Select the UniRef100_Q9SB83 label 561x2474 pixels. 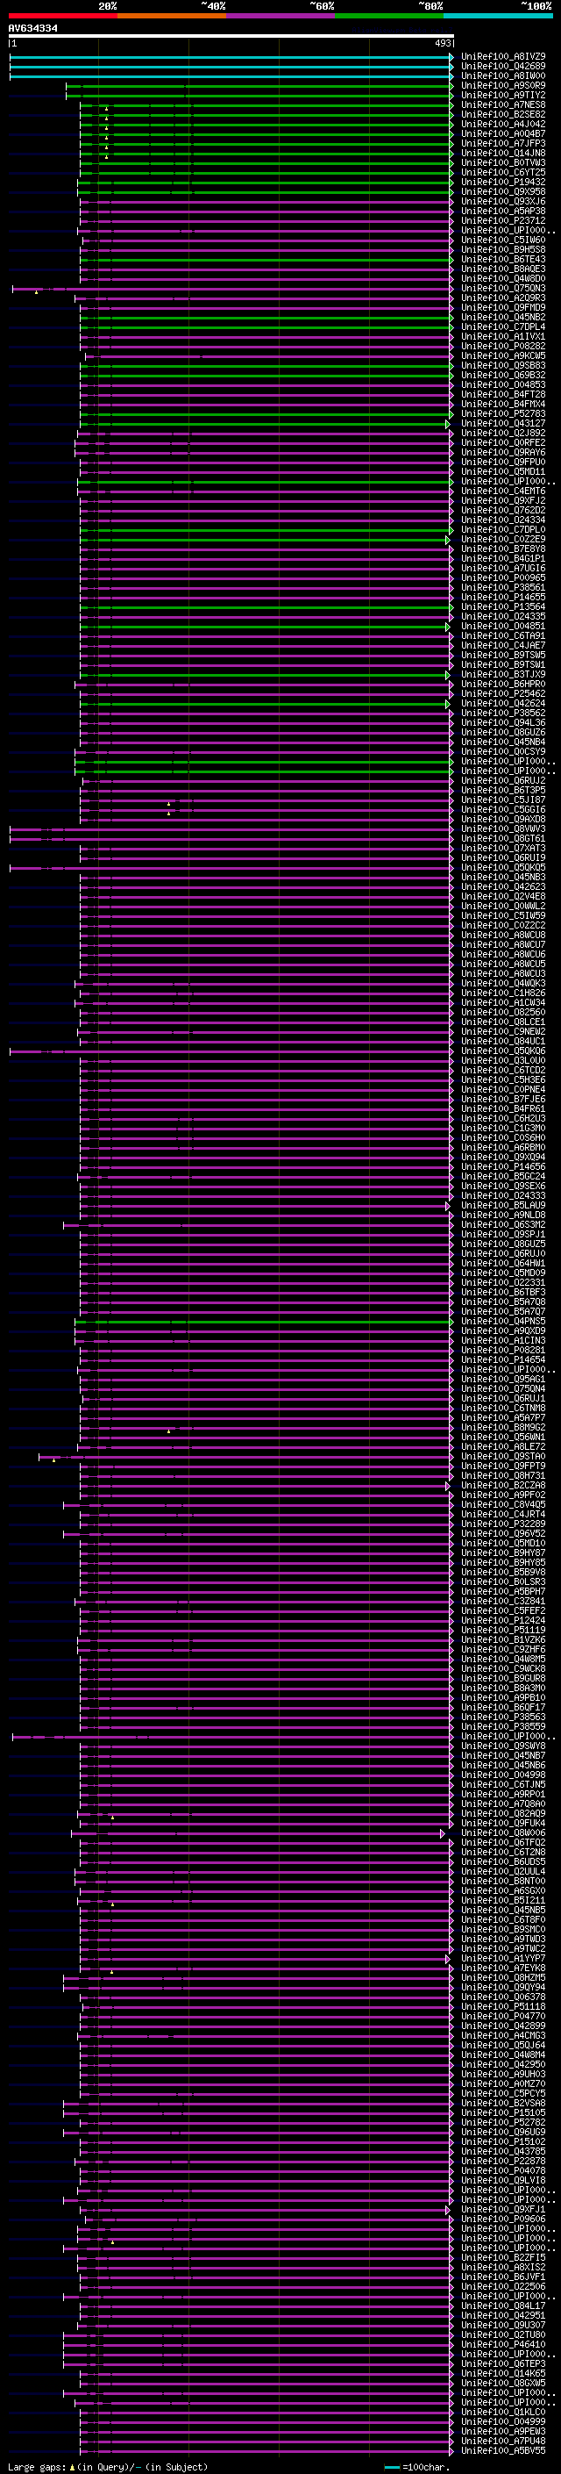click(503, 365)
